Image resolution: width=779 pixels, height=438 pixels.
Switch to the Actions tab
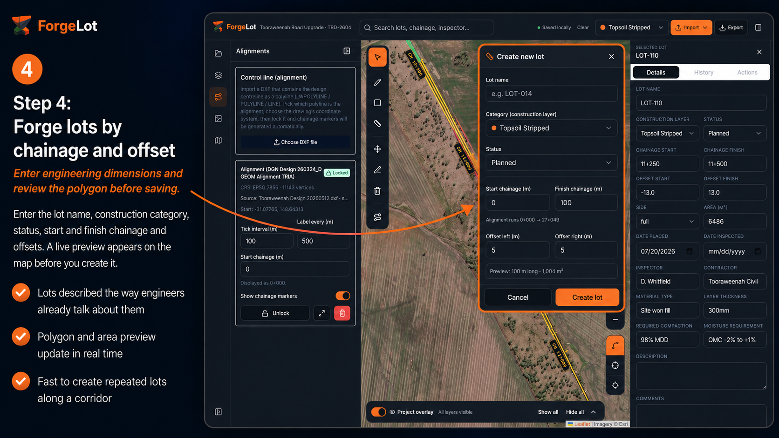coord(747,72)
